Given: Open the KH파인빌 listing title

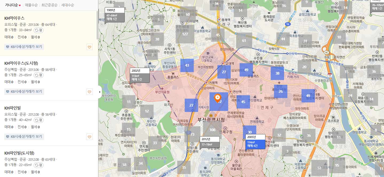Looking at the screenshot, I should [x=13, y=108].
